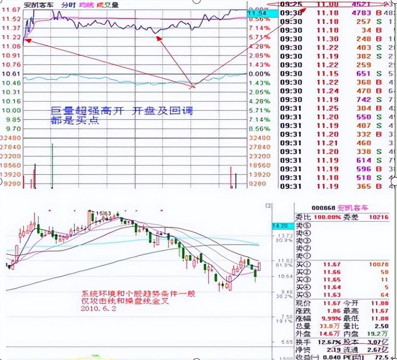Click the small square icon above K-line price axis
This screenshot has height=360, width=397.
268,206
